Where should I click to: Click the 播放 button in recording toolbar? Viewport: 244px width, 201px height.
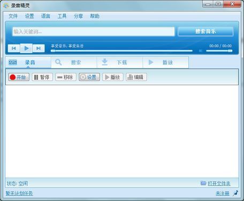(113, 77)
